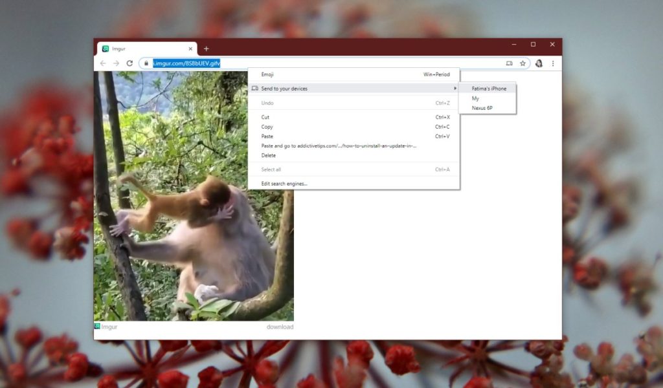Viewport: 663px width, 388px height.
Task: Open the Chrome profile avatar
Action: pyautogui.click(x=539, y=63)
